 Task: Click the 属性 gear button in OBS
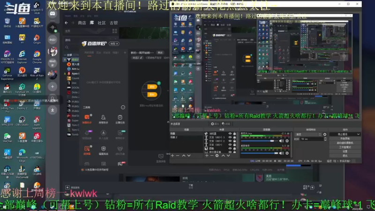pos(215,124)
